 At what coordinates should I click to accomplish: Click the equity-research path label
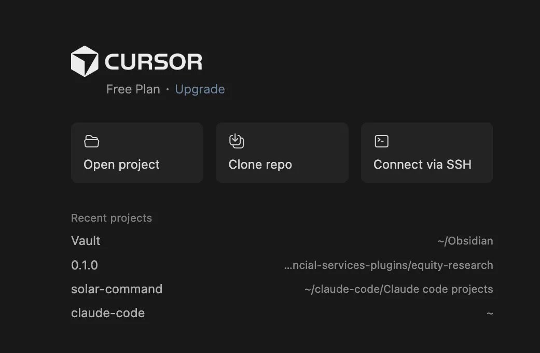pyautogui.click(x=389, y=265)
